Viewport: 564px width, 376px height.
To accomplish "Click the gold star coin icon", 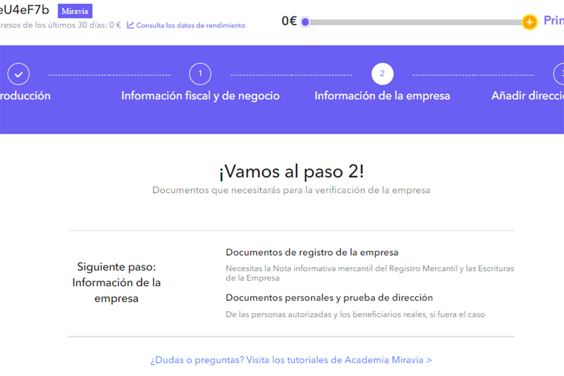I will 529,22.
